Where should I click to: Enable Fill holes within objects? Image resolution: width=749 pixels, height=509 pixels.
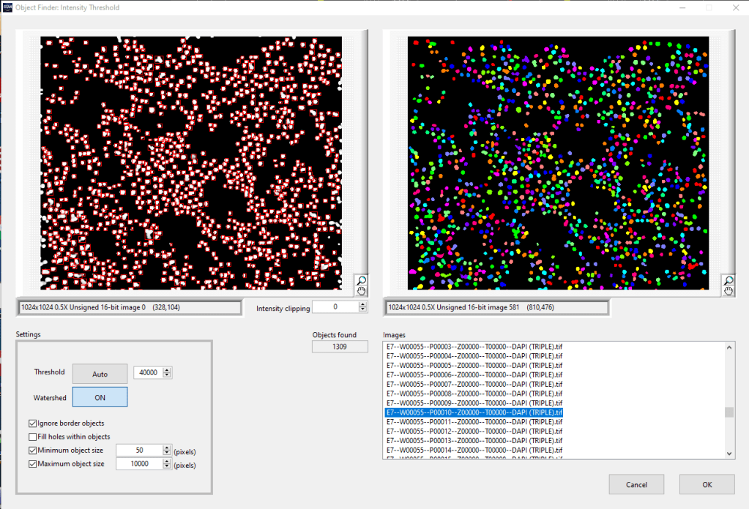(33, 437)
